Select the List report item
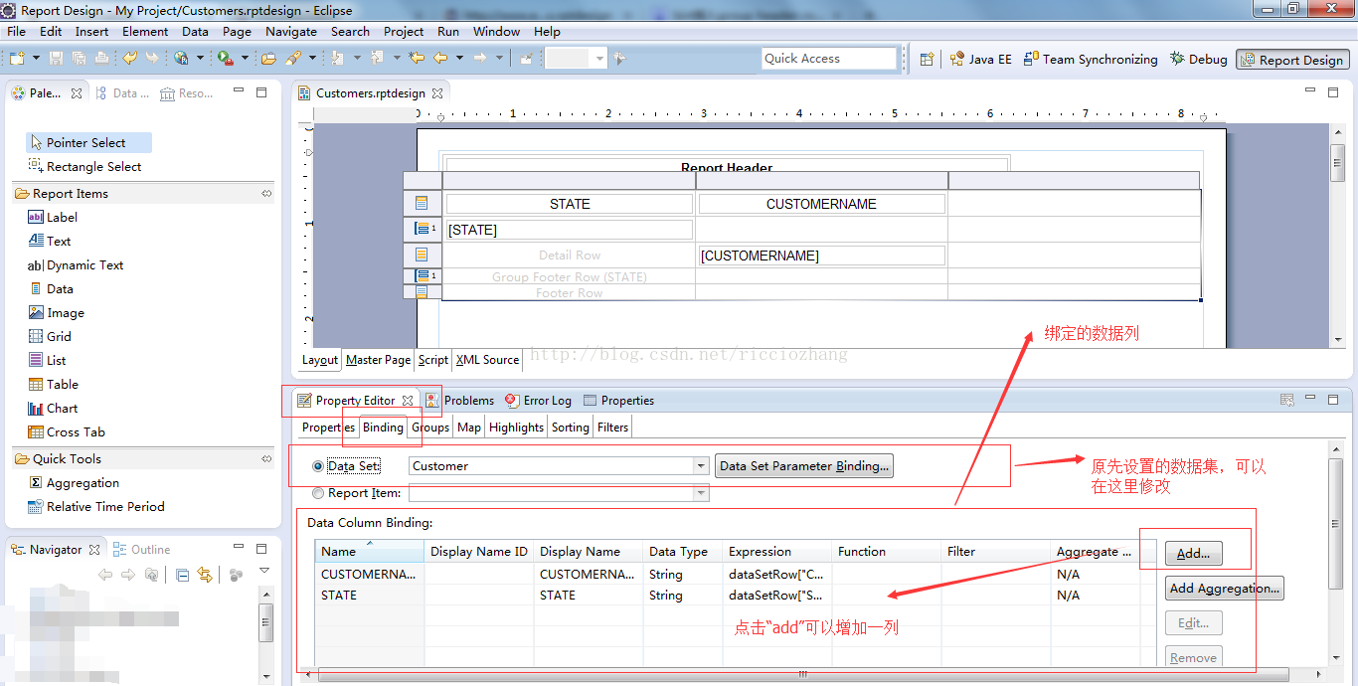This screenshot has width=1358, height=686. (x=47, y=360)
